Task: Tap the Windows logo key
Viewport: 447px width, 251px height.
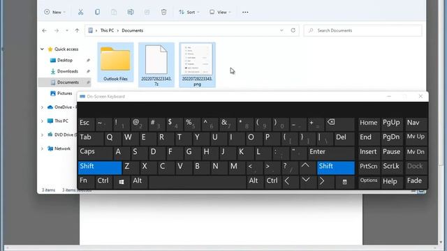Action: coord(122,182)
